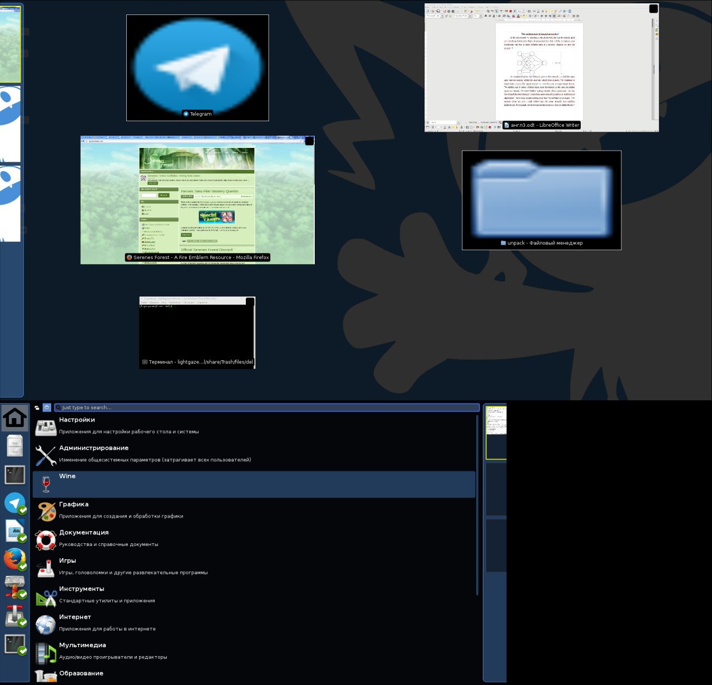Click the small windows icon beside search bar
712x685 pixels.
(x=37, y=408)
